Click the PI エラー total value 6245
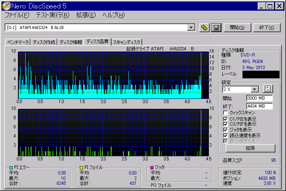286x191 pixels. point(61,183)
